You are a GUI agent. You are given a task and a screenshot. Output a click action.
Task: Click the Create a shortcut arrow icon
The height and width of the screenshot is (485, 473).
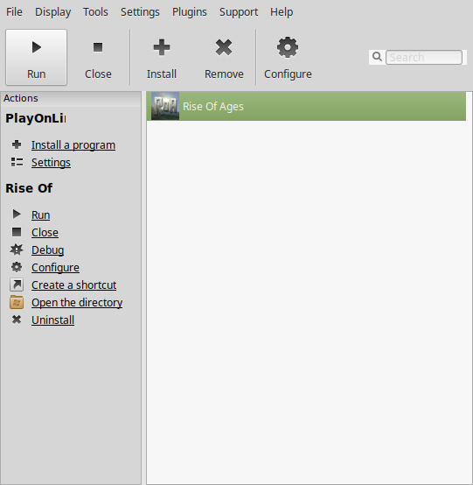(x=17, y=285)
